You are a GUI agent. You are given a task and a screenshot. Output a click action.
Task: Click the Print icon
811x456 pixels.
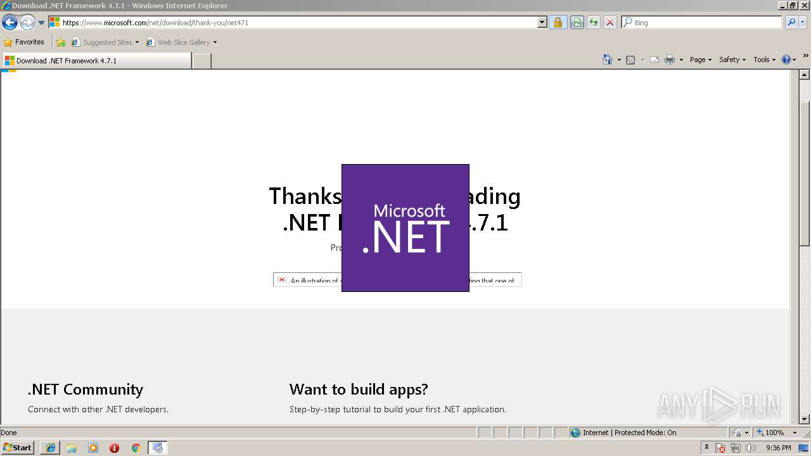670,60
